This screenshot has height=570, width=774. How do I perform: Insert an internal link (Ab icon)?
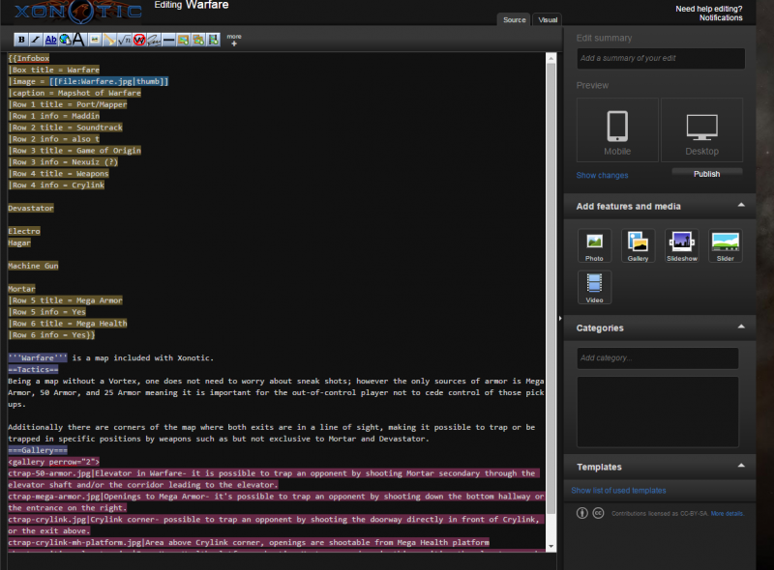tap(50, 40)
